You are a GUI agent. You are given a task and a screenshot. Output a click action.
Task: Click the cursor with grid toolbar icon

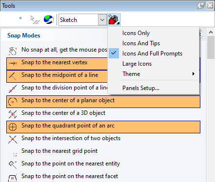pyautogui.click(x=35, y=20)
